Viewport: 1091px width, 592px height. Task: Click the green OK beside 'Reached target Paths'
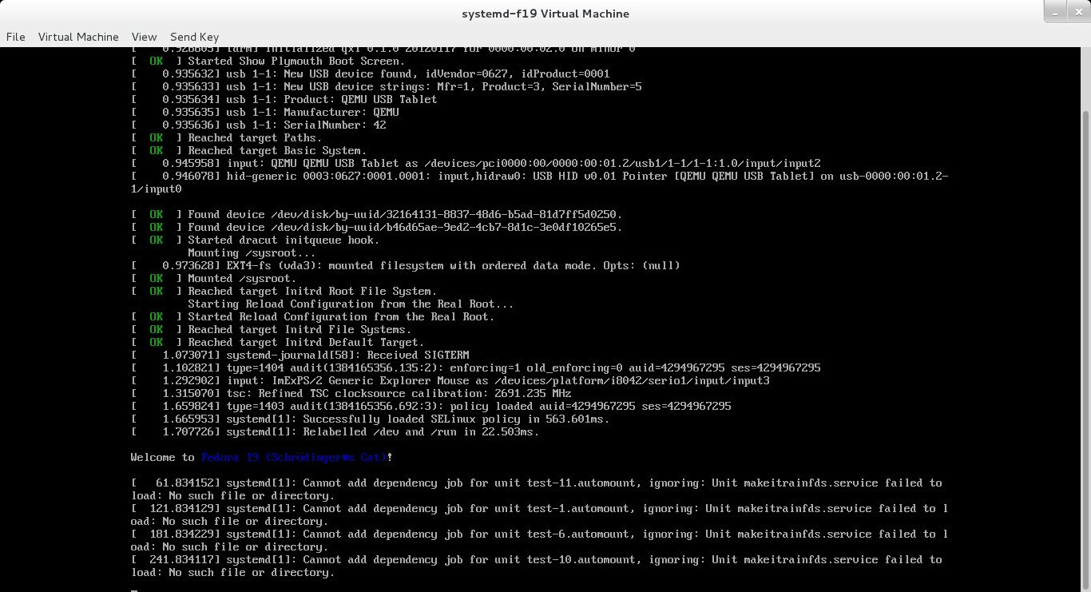point(156,137)
